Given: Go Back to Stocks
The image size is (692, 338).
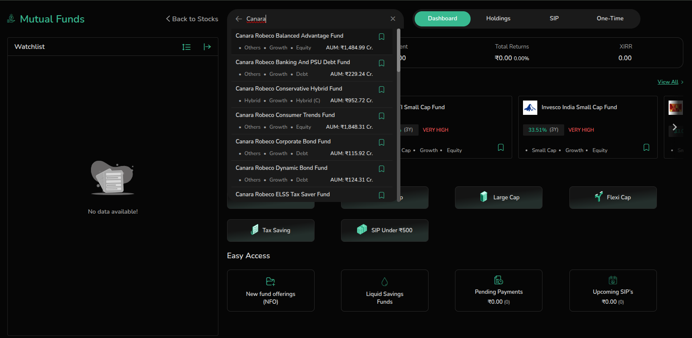Looking at the screenshot, I should pyautogui.click(x=192, y=19).
